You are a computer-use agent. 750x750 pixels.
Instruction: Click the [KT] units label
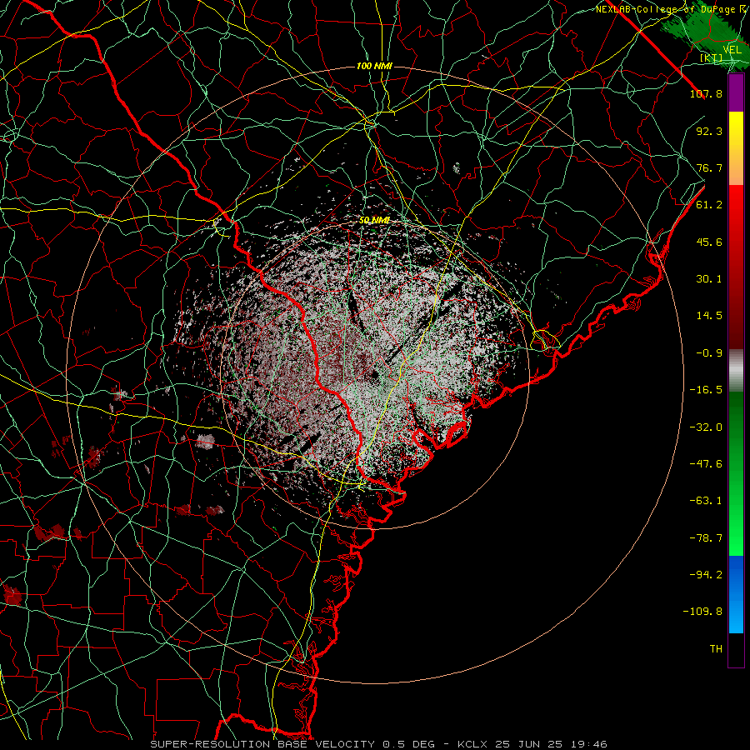coord(712,57)
